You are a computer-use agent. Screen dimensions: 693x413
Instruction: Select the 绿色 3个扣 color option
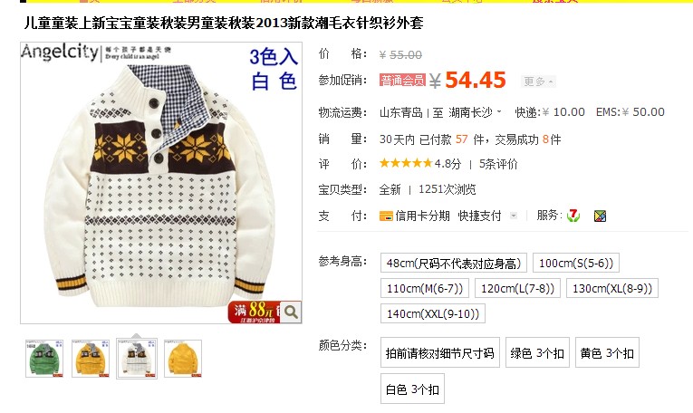pos(537,352)
